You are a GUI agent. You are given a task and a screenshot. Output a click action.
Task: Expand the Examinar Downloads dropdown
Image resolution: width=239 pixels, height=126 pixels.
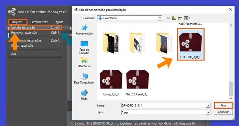click(x=160, y=18)
